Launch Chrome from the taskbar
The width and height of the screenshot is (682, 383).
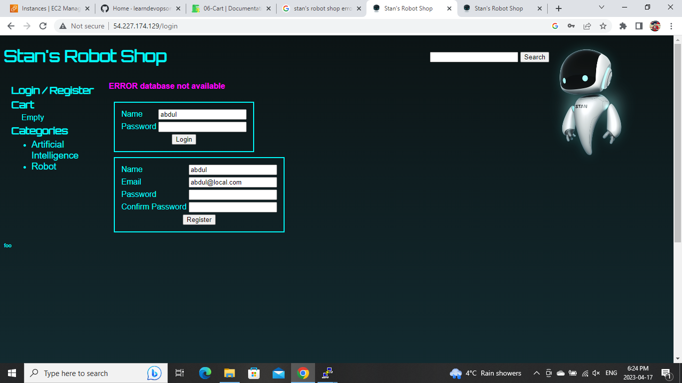click(x=303, y=373)
